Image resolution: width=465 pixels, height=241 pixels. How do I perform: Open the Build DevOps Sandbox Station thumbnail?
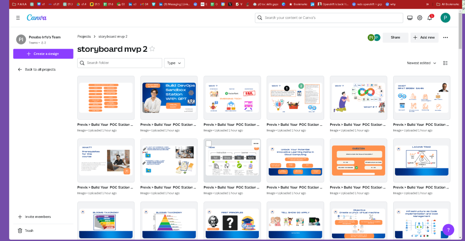coord(169,98)
